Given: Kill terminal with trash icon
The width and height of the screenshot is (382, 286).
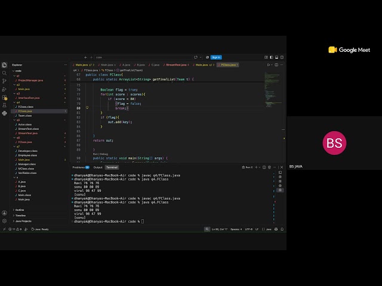Looking at the screenshot, I should tap(269, 167).
